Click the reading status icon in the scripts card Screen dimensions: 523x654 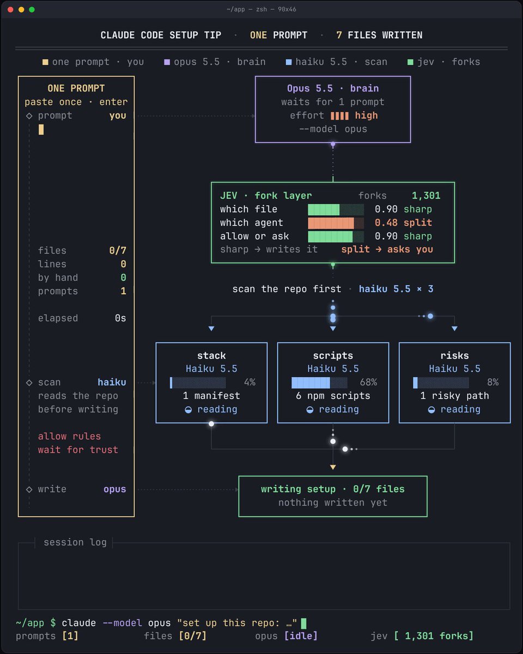[309, 410]
